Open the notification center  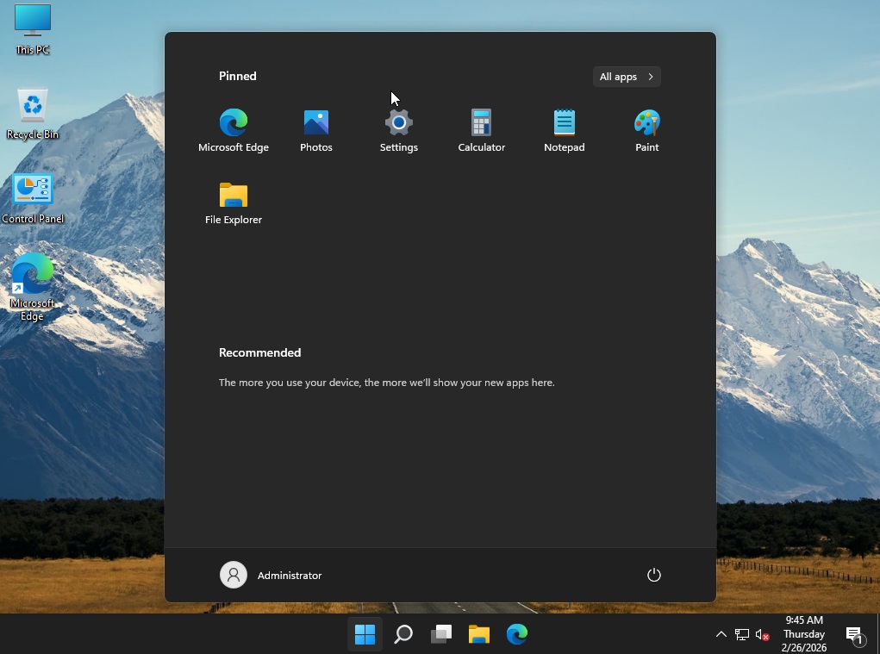coord(855,635)
